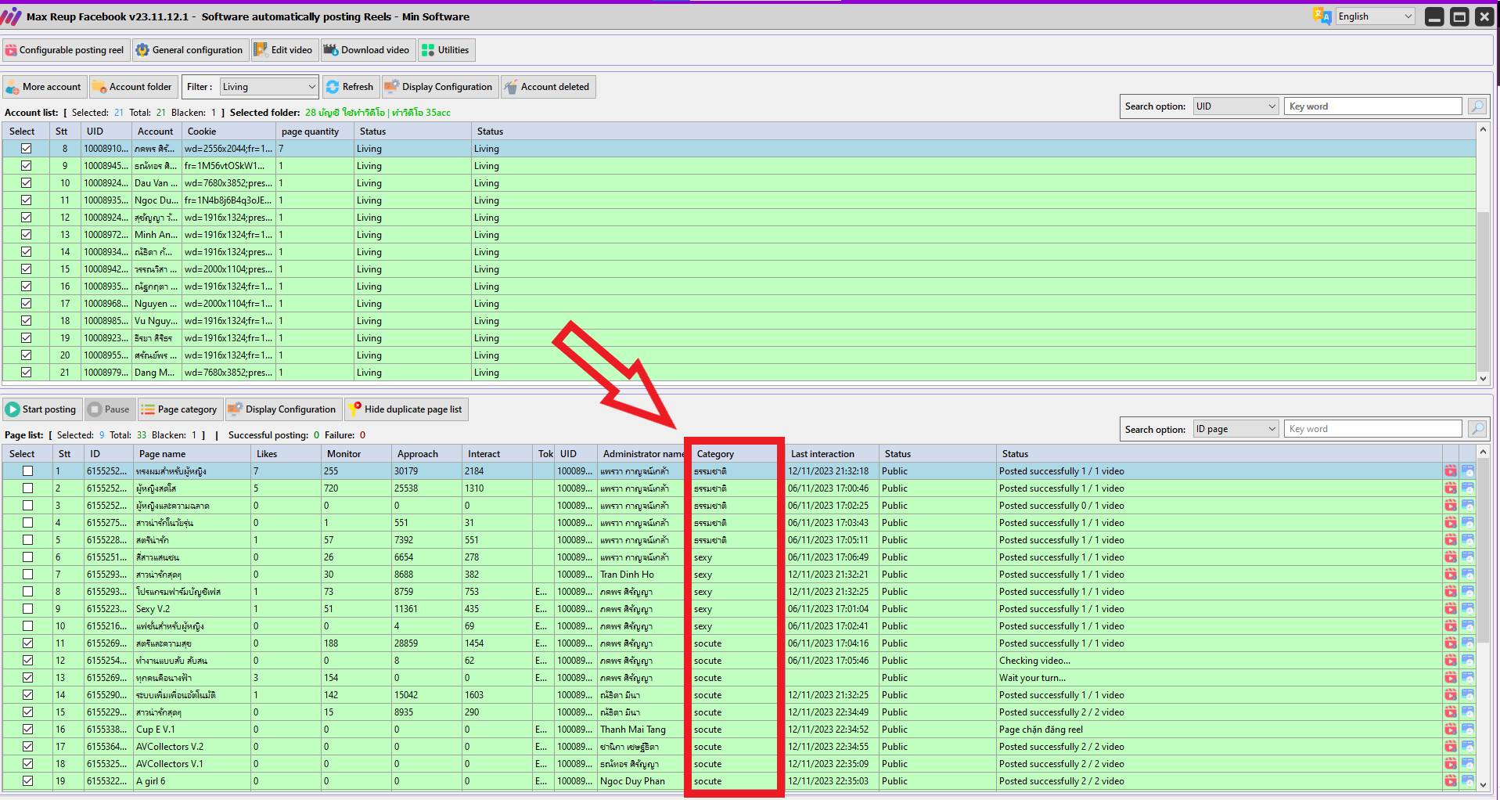Uncheck account row 13 Minh An checkbox
The width and height of the screenshot is (1500, 800).
click(27, 235)
